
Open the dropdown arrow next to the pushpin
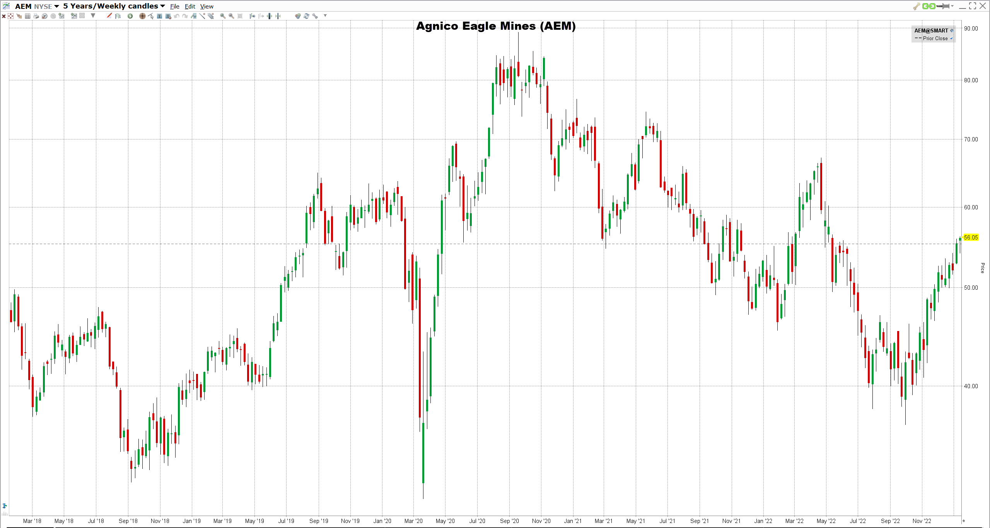click(x=952, y=6)
